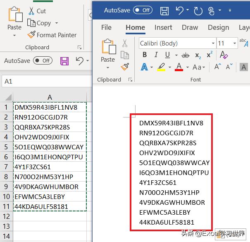Open Customize Quick Access Toolbar in Word
Screen dimensions: 250x242
click(230, 10)
